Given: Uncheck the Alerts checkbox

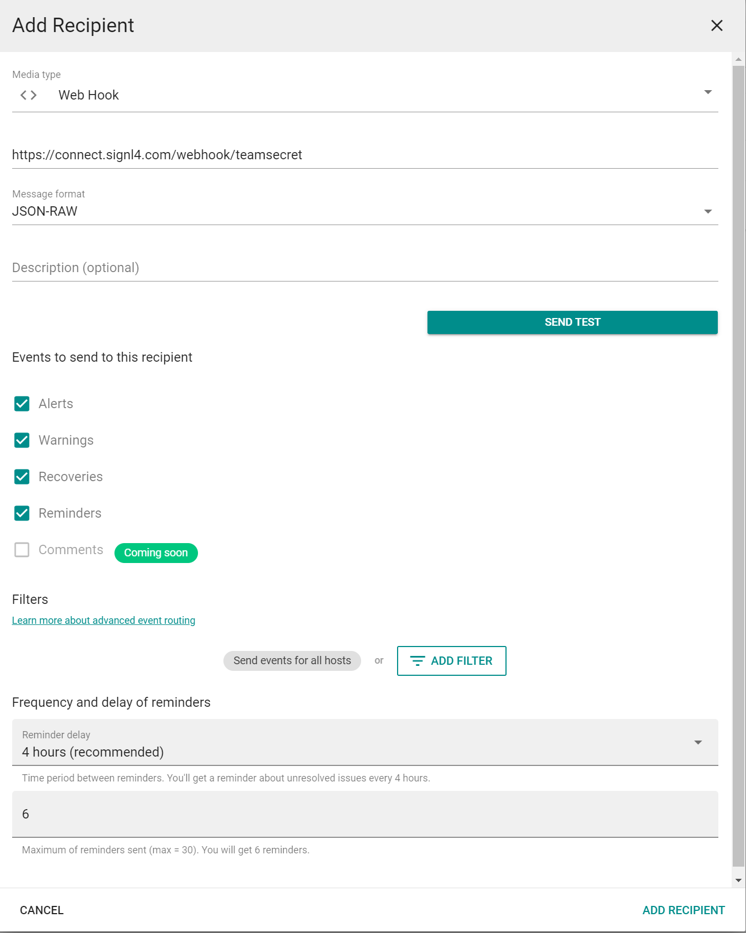Looking at the screenshot, I should (x=22, y=404).
